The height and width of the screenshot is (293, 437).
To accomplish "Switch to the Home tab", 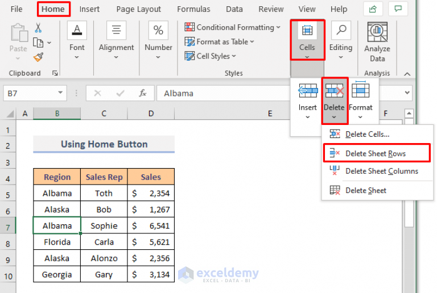I will click(x=53, y=9).
